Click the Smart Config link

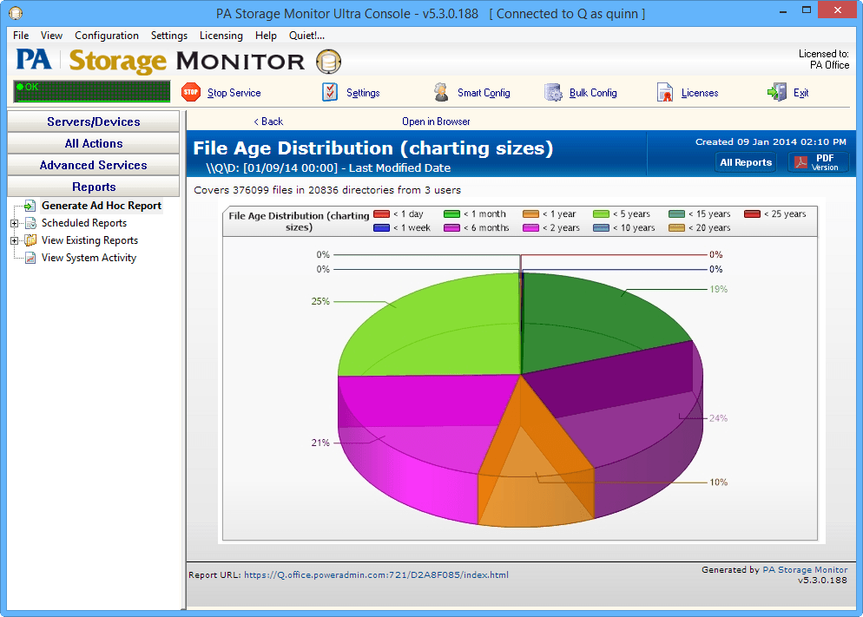point(484,93)
